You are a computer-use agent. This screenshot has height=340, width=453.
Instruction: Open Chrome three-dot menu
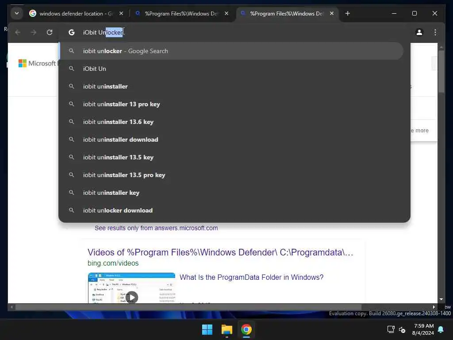pyautogui.click(x=435, y=32)
